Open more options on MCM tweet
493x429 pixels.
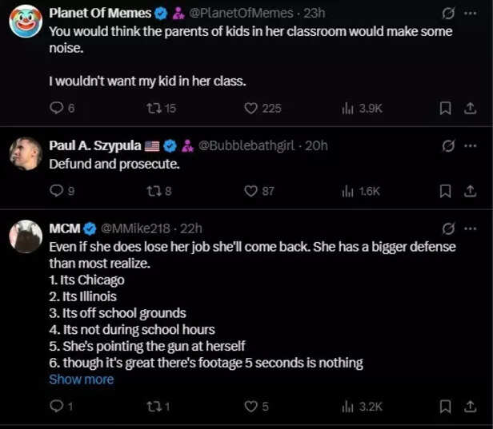click(x=470, y=228)
